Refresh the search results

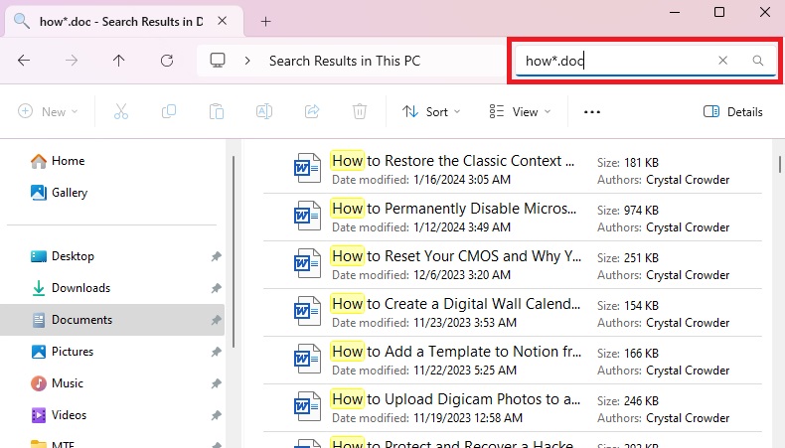[167, 61]
